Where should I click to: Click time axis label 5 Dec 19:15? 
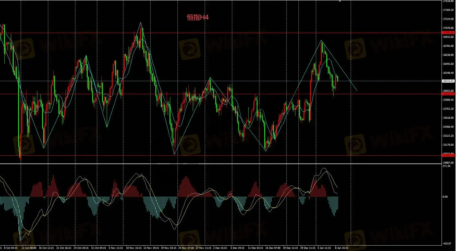click(237, 248)
